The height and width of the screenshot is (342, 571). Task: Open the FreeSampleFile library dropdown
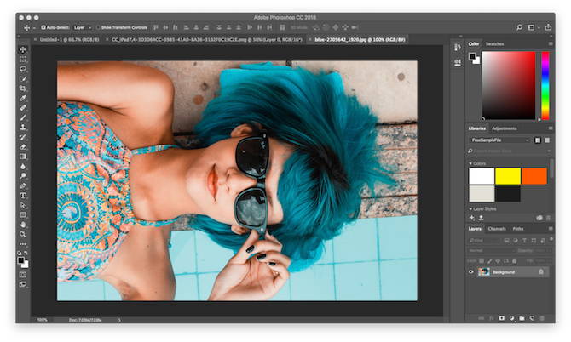501,140
